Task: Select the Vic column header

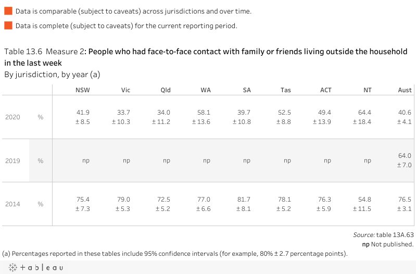Action: pos(125,90)
